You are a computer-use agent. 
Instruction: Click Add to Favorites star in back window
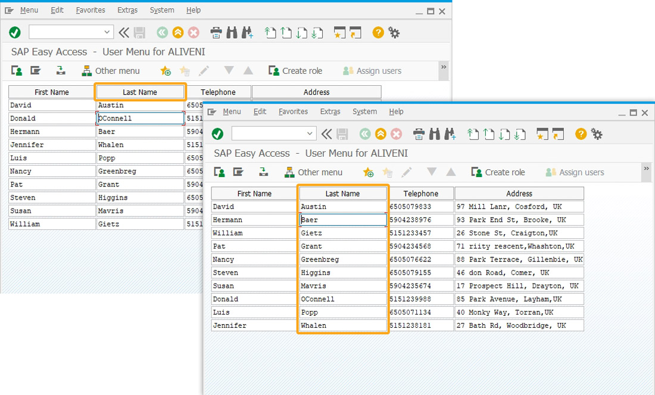[x=166, y=71]
